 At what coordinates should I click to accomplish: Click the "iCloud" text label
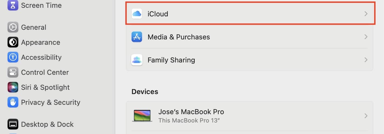(x=158, y=14)
